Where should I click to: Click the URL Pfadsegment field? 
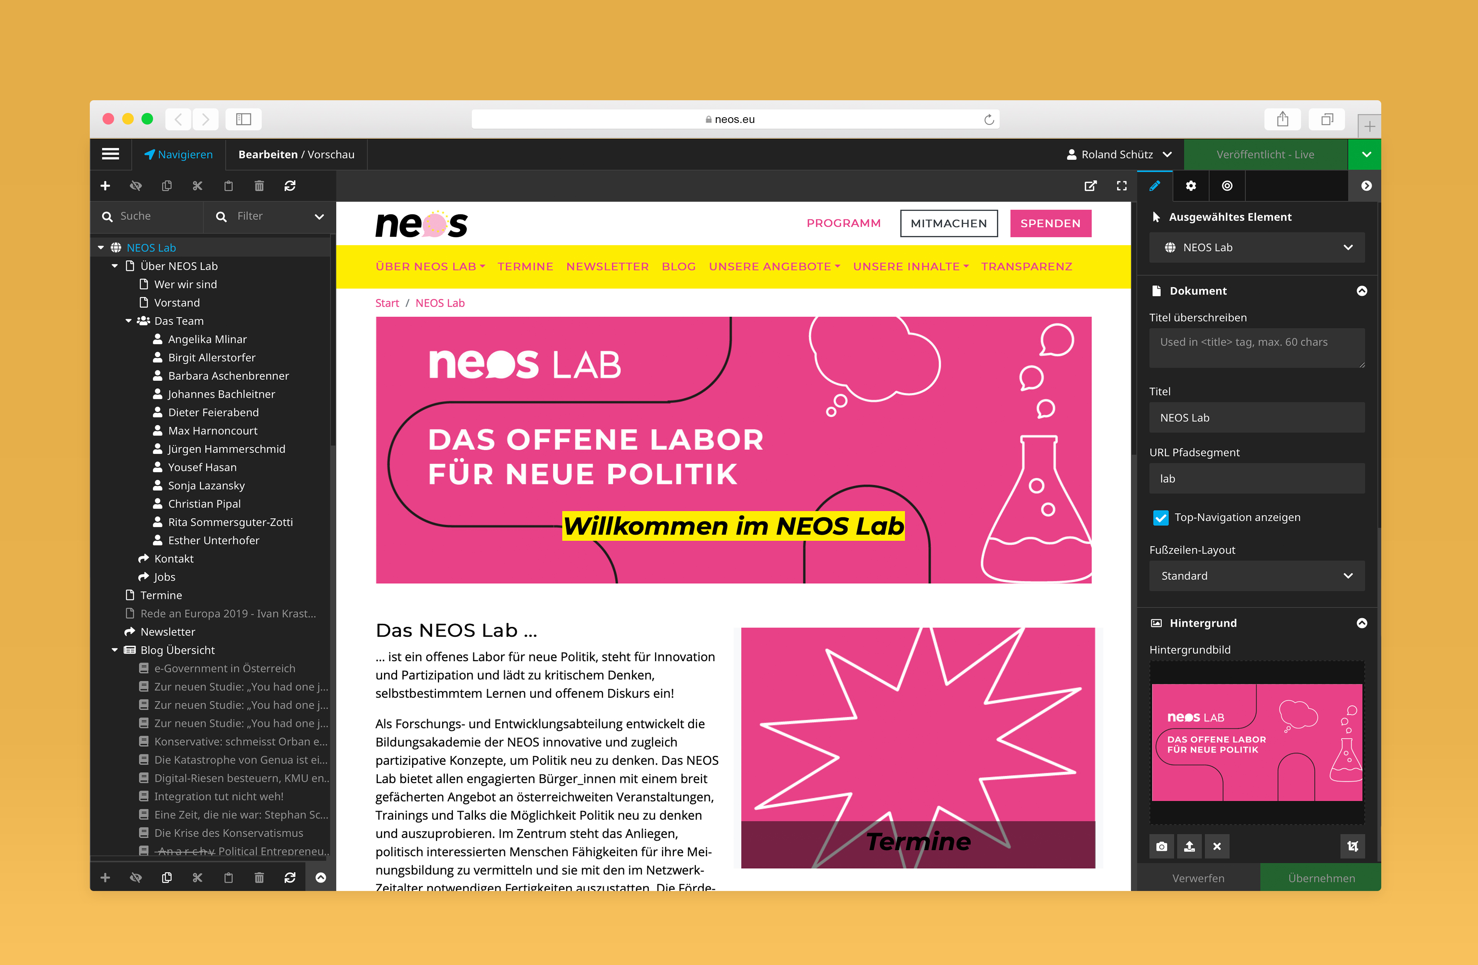(1257, 479)
